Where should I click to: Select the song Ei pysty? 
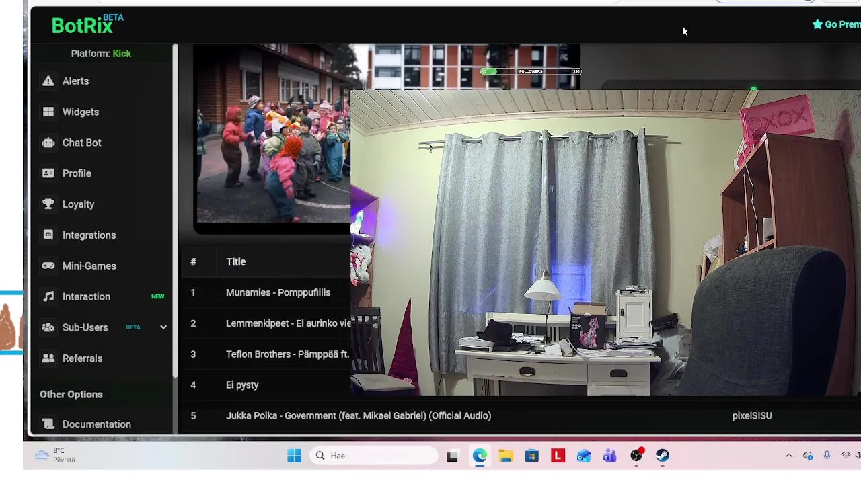coord(242,385)
